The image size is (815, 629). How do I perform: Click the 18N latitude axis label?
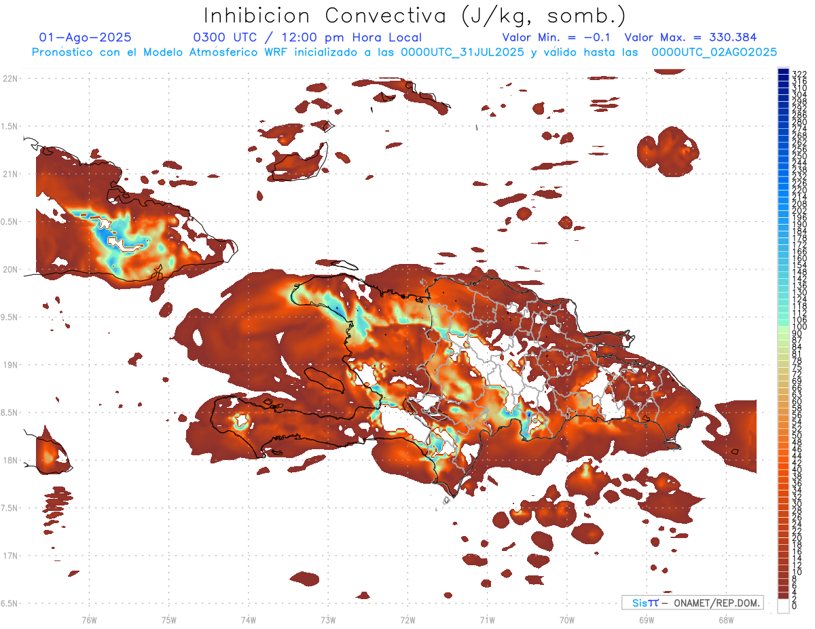coord(10,461)
